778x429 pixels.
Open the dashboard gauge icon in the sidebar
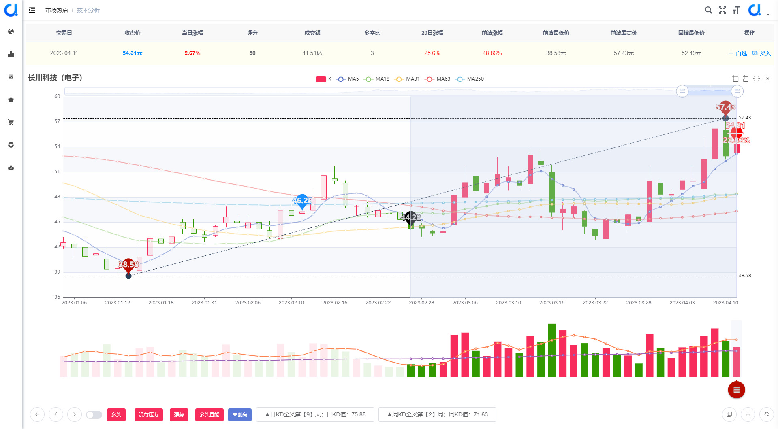click(x=11, y=168)
